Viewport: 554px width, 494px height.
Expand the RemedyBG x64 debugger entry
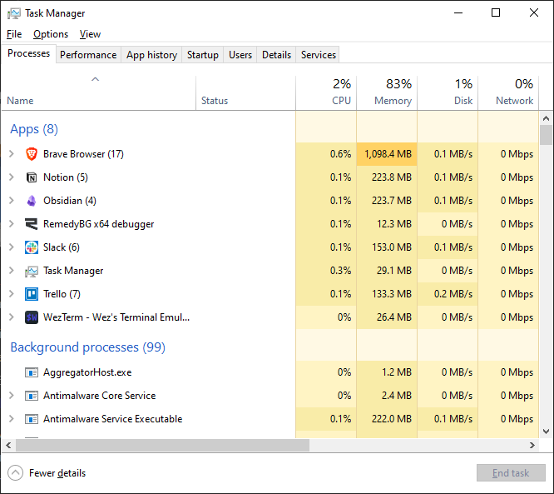pos(12,224)
